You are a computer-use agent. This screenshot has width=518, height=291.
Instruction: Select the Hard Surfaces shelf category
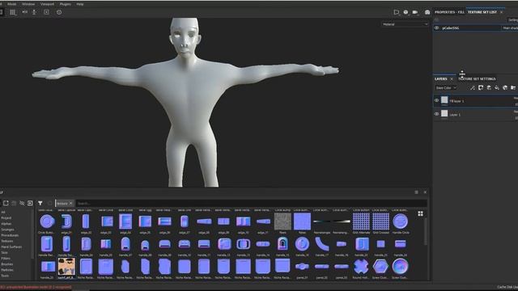11,247
